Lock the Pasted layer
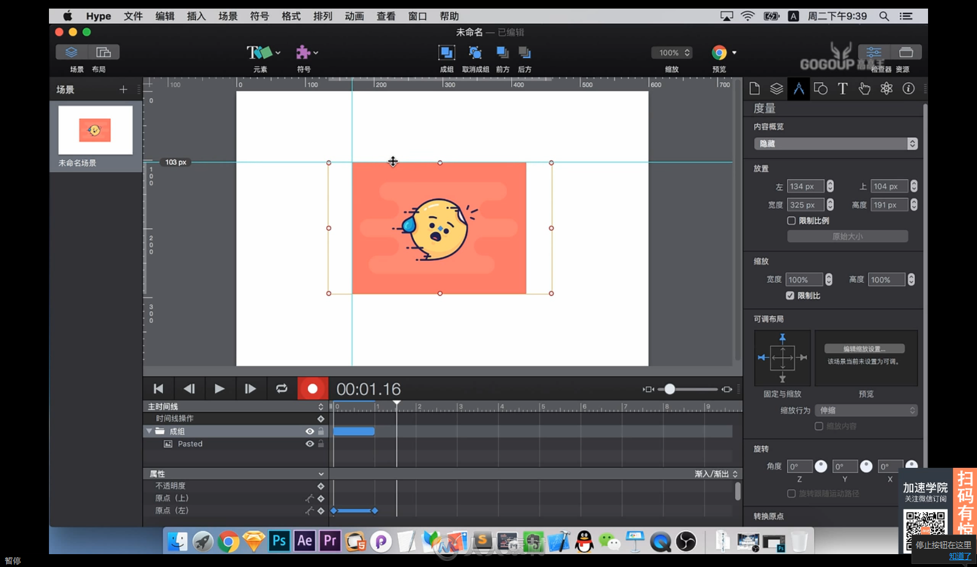The image size is (977, 567). tap(321, 444)
